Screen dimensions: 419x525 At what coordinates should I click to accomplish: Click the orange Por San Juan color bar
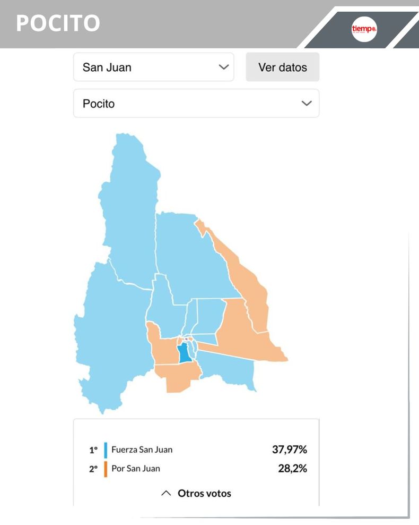point(106,469)
